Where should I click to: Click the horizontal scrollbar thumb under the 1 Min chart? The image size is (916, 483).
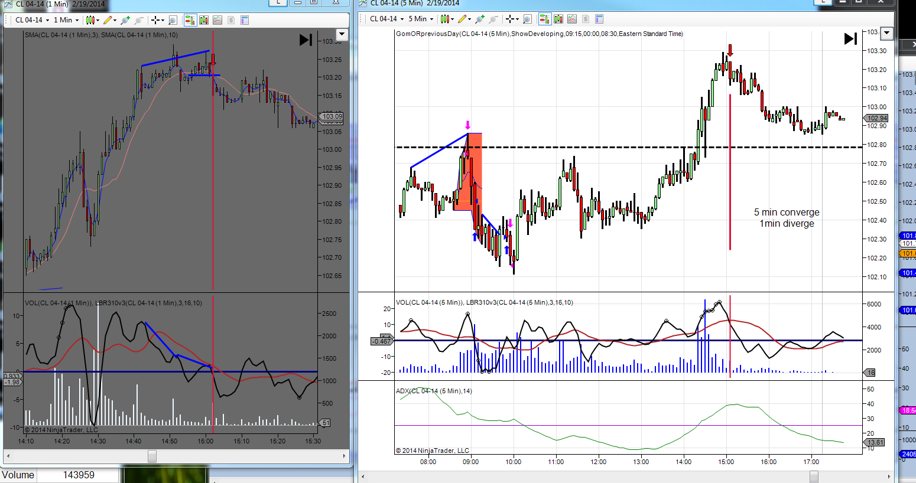coord(152,456)
